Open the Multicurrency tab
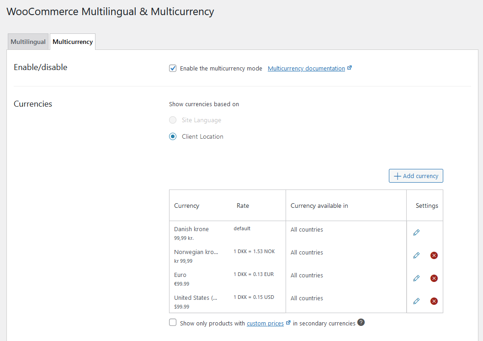483x341 pixels. 73,42
